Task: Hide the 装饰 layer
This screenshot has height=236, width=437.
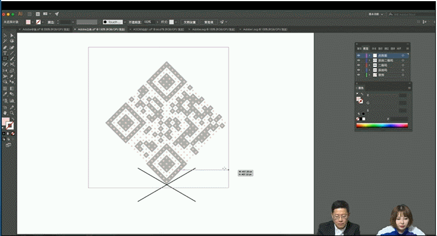Action: point(358,75)
